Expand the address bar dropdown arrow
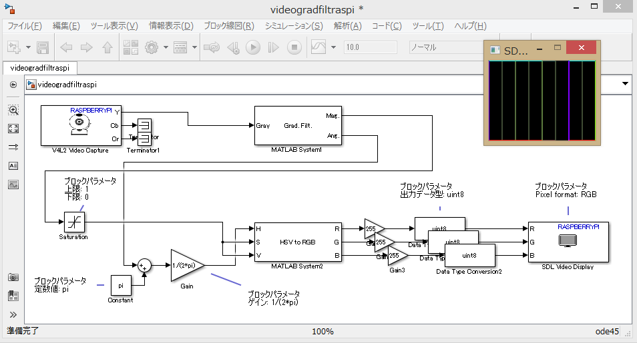 point(626,84)
